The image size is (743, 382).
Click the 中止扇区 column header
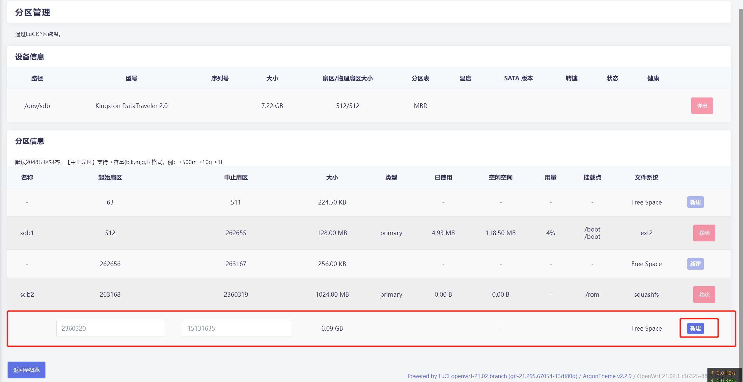coord(236,177)
